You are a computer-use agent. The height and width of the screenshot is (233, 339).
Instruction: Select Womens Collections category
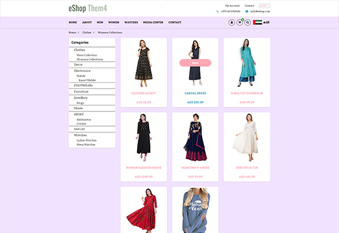click(x=90, y=59)
